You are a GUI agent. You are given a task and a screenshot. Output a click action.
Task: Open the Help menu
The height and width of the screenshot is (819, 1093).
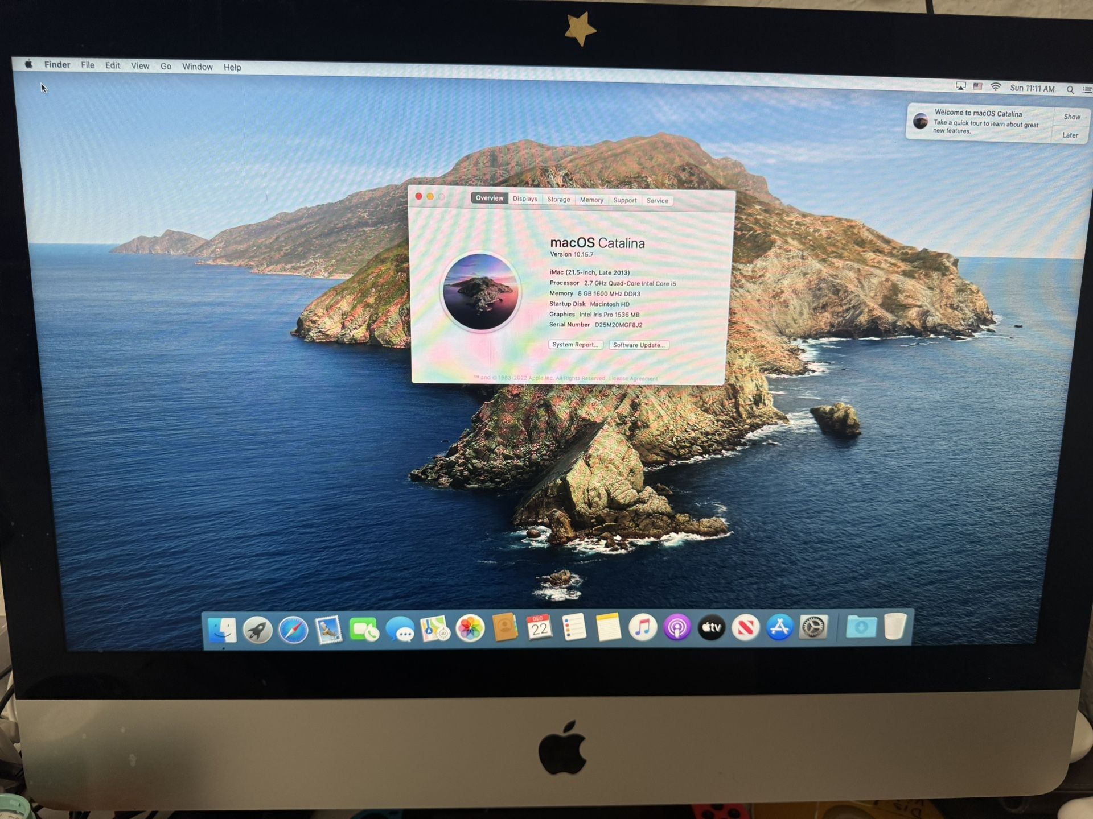[x=232, y=67]
